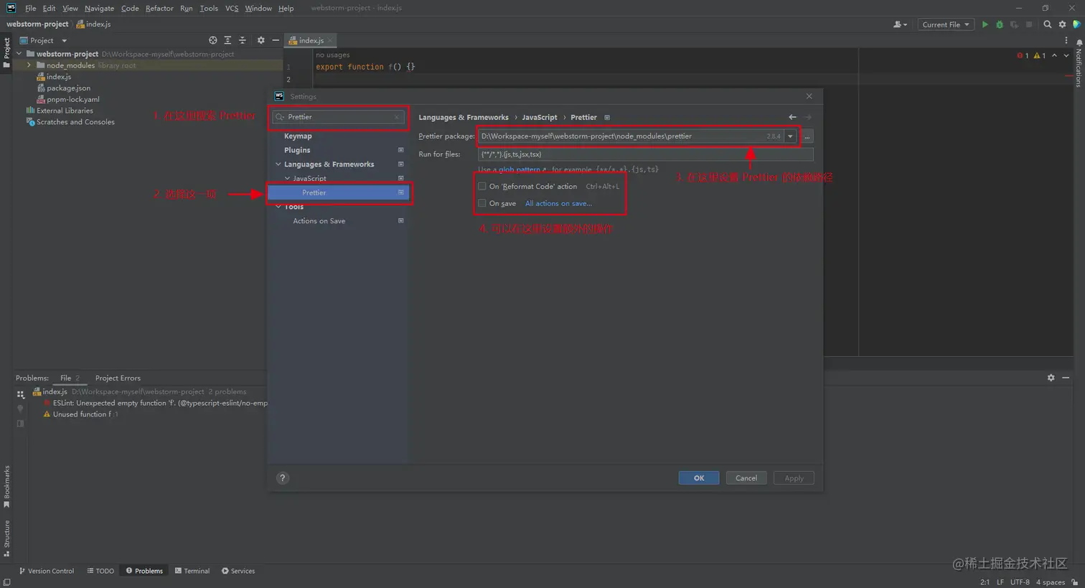Click the JetBrains Toolbox colored icon at top right
Image resolution: width=1085 pixels, height=588 pixels.
tap(1077, 24)
